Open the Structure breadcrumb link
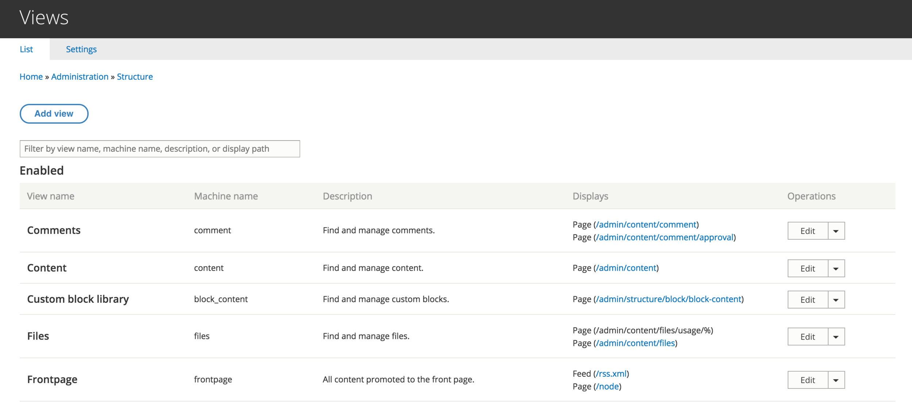Screen dimensions: 912x406 [135, 77]
